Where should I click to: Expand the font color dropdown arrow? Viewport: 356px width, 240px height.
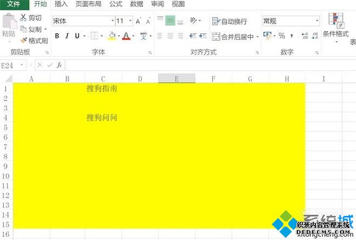point(133,36)
